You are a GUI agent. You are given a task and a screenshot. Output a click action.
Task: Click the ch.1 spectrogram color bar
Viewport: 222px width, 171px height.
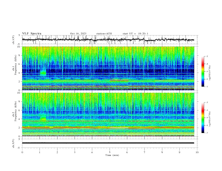tap(203, 72)
